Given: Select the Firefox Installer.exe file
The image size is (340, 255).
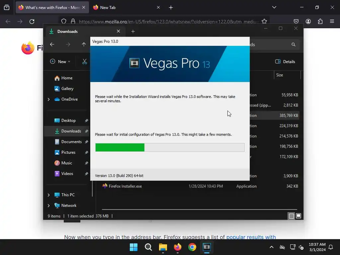Looking at the screenshot, I should click(125, 186).
